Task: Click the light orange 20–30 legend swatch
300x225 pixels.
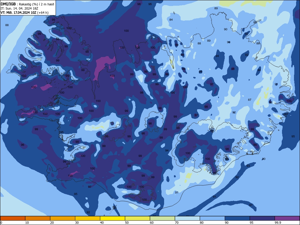Action: coord(63,218)
